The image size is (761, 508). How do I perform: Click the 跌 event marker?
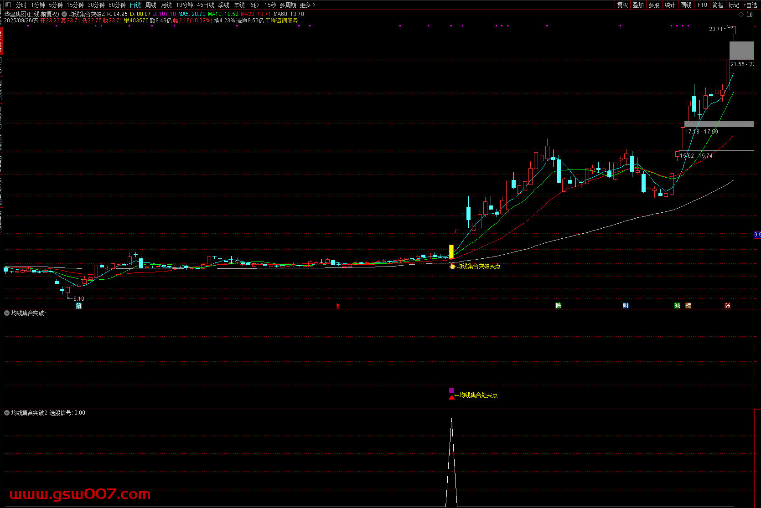point(559,306)
